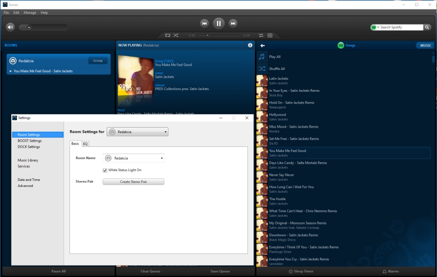Open the Room Settings for dropdown
Image resolution: width=437 pixels, height=277 pixels.
(137, 132)
